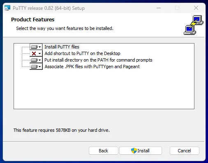The image size is (208, 163).
Task: Select Add shortcut to PuTTY on the Desktop
Action: point(82,53)
